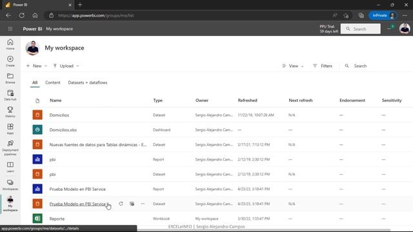Image resolution: width=413 pixels, height=232 pixels.
Task: Click the Domicilios.xlsx dashboard icon
Action: click(37, 130)
